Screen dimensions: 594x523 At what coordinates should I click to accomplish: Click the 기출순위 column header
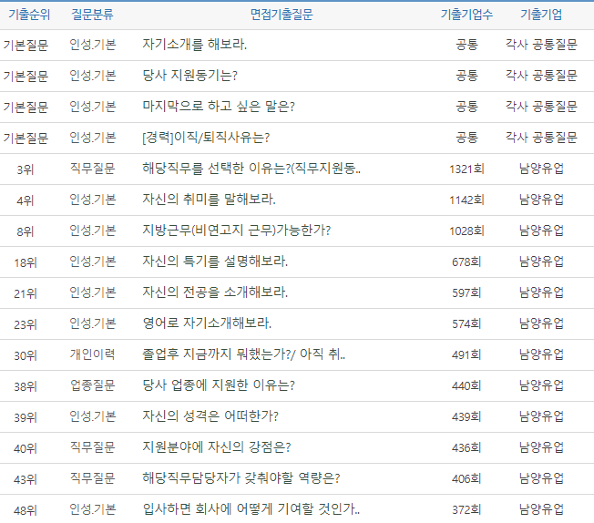click(x=29, y=15)
